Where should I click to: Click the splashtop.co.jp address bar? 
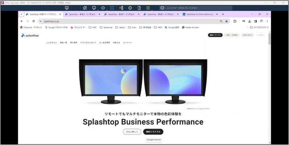point(134,21)
